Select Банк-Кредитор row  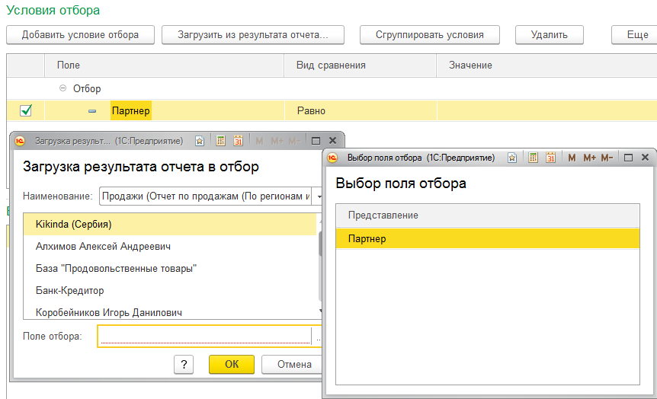[170, 291]
